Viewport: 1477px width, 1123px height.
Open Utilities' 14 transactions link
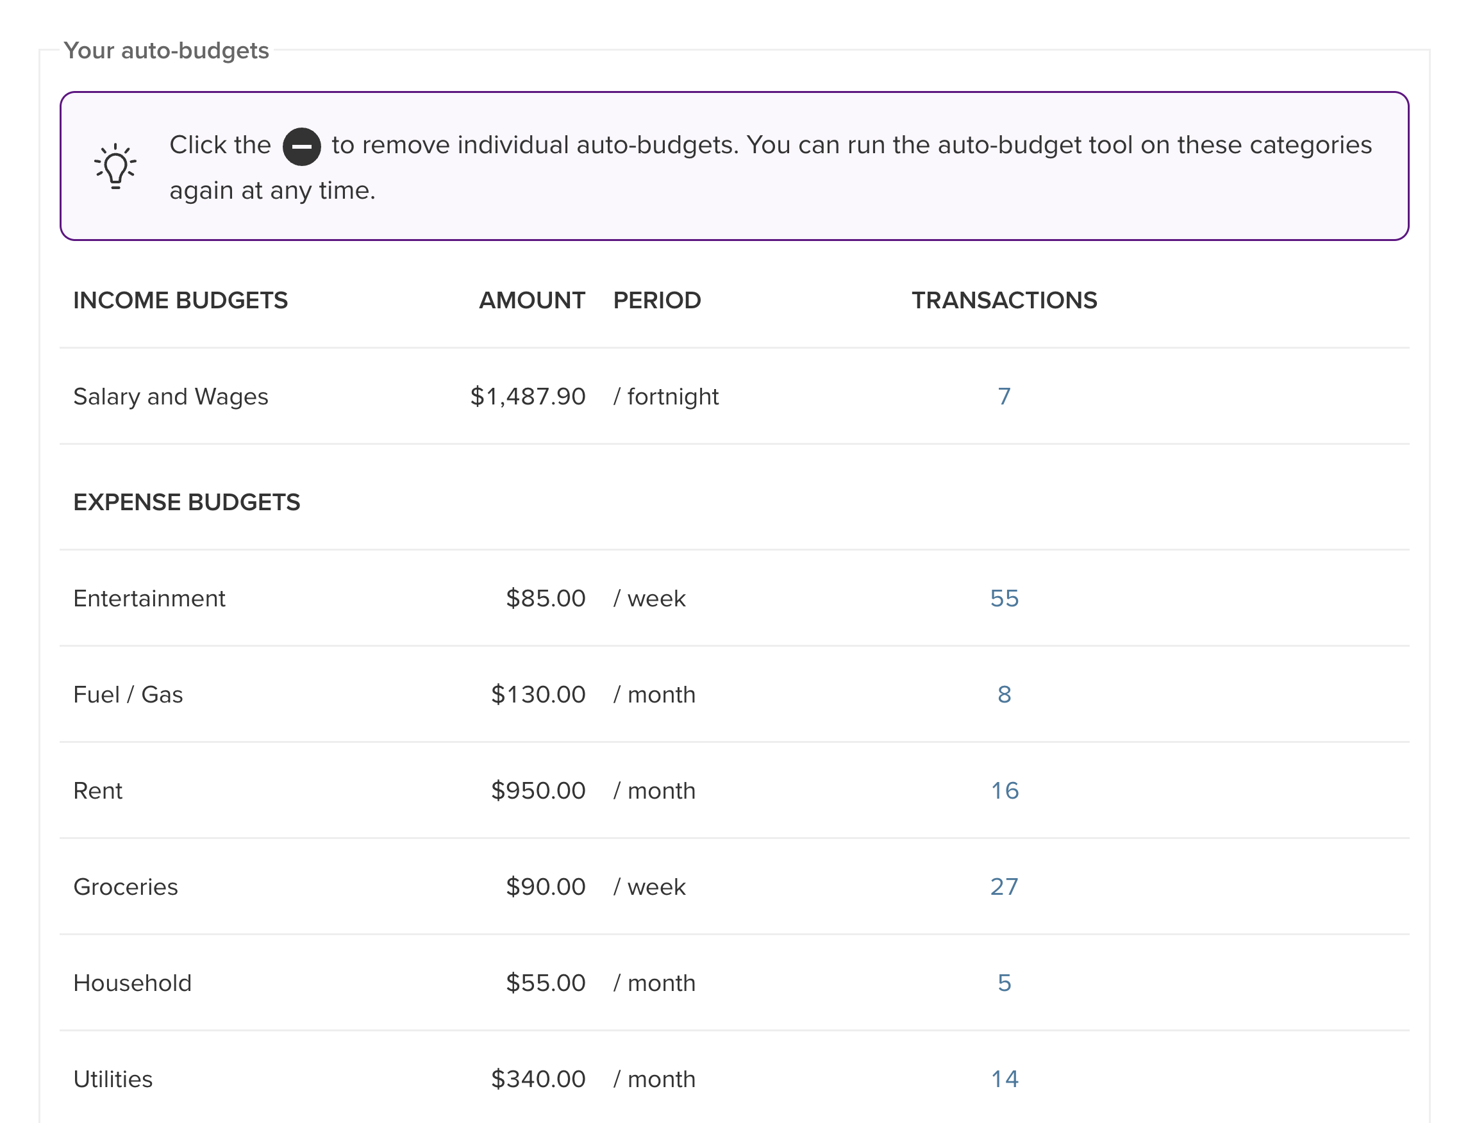[1004, 1079]
